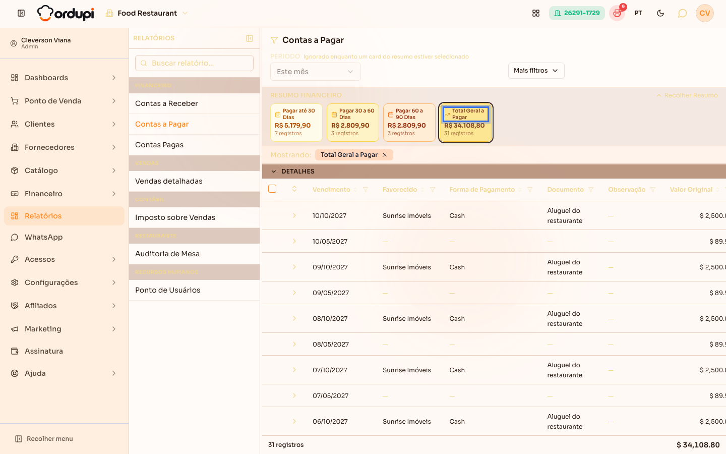726x454 pixels.
Task: Expand the Ponto de Venda sidebar menu
Action: pyautogui.click(x=64, y=101)
